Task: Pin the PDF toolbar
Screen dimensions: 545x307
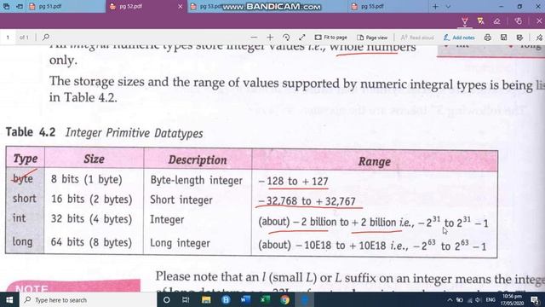Action: (x=539, y=38)
